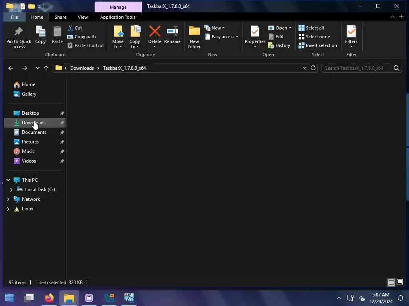Go back with the left arrow
The width and height of the screenshot is (409, 306).
[x=11, y=68]
